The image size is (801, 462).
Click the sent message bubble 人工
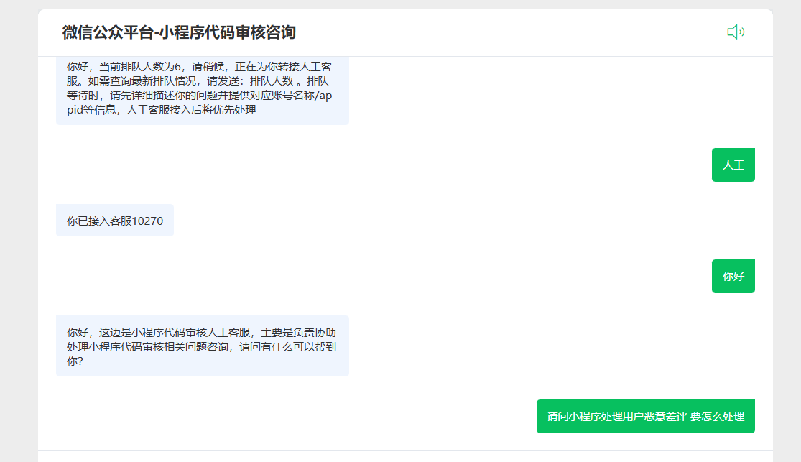coord(733,165)
